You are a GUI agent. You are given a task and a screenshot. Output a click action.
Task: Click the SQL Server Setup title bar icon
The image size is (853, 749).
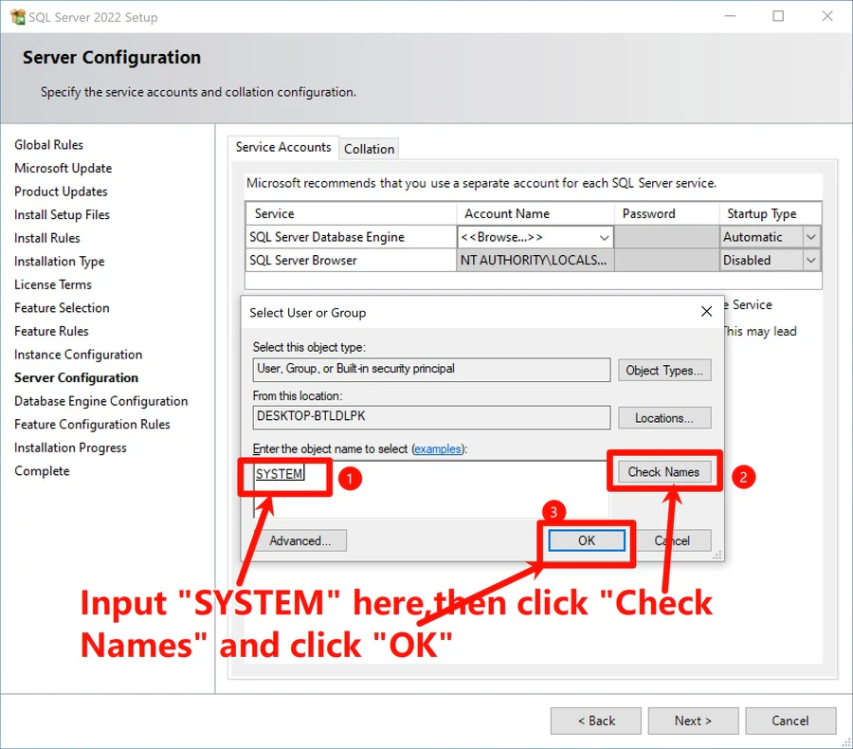click(x=18, y=17)
